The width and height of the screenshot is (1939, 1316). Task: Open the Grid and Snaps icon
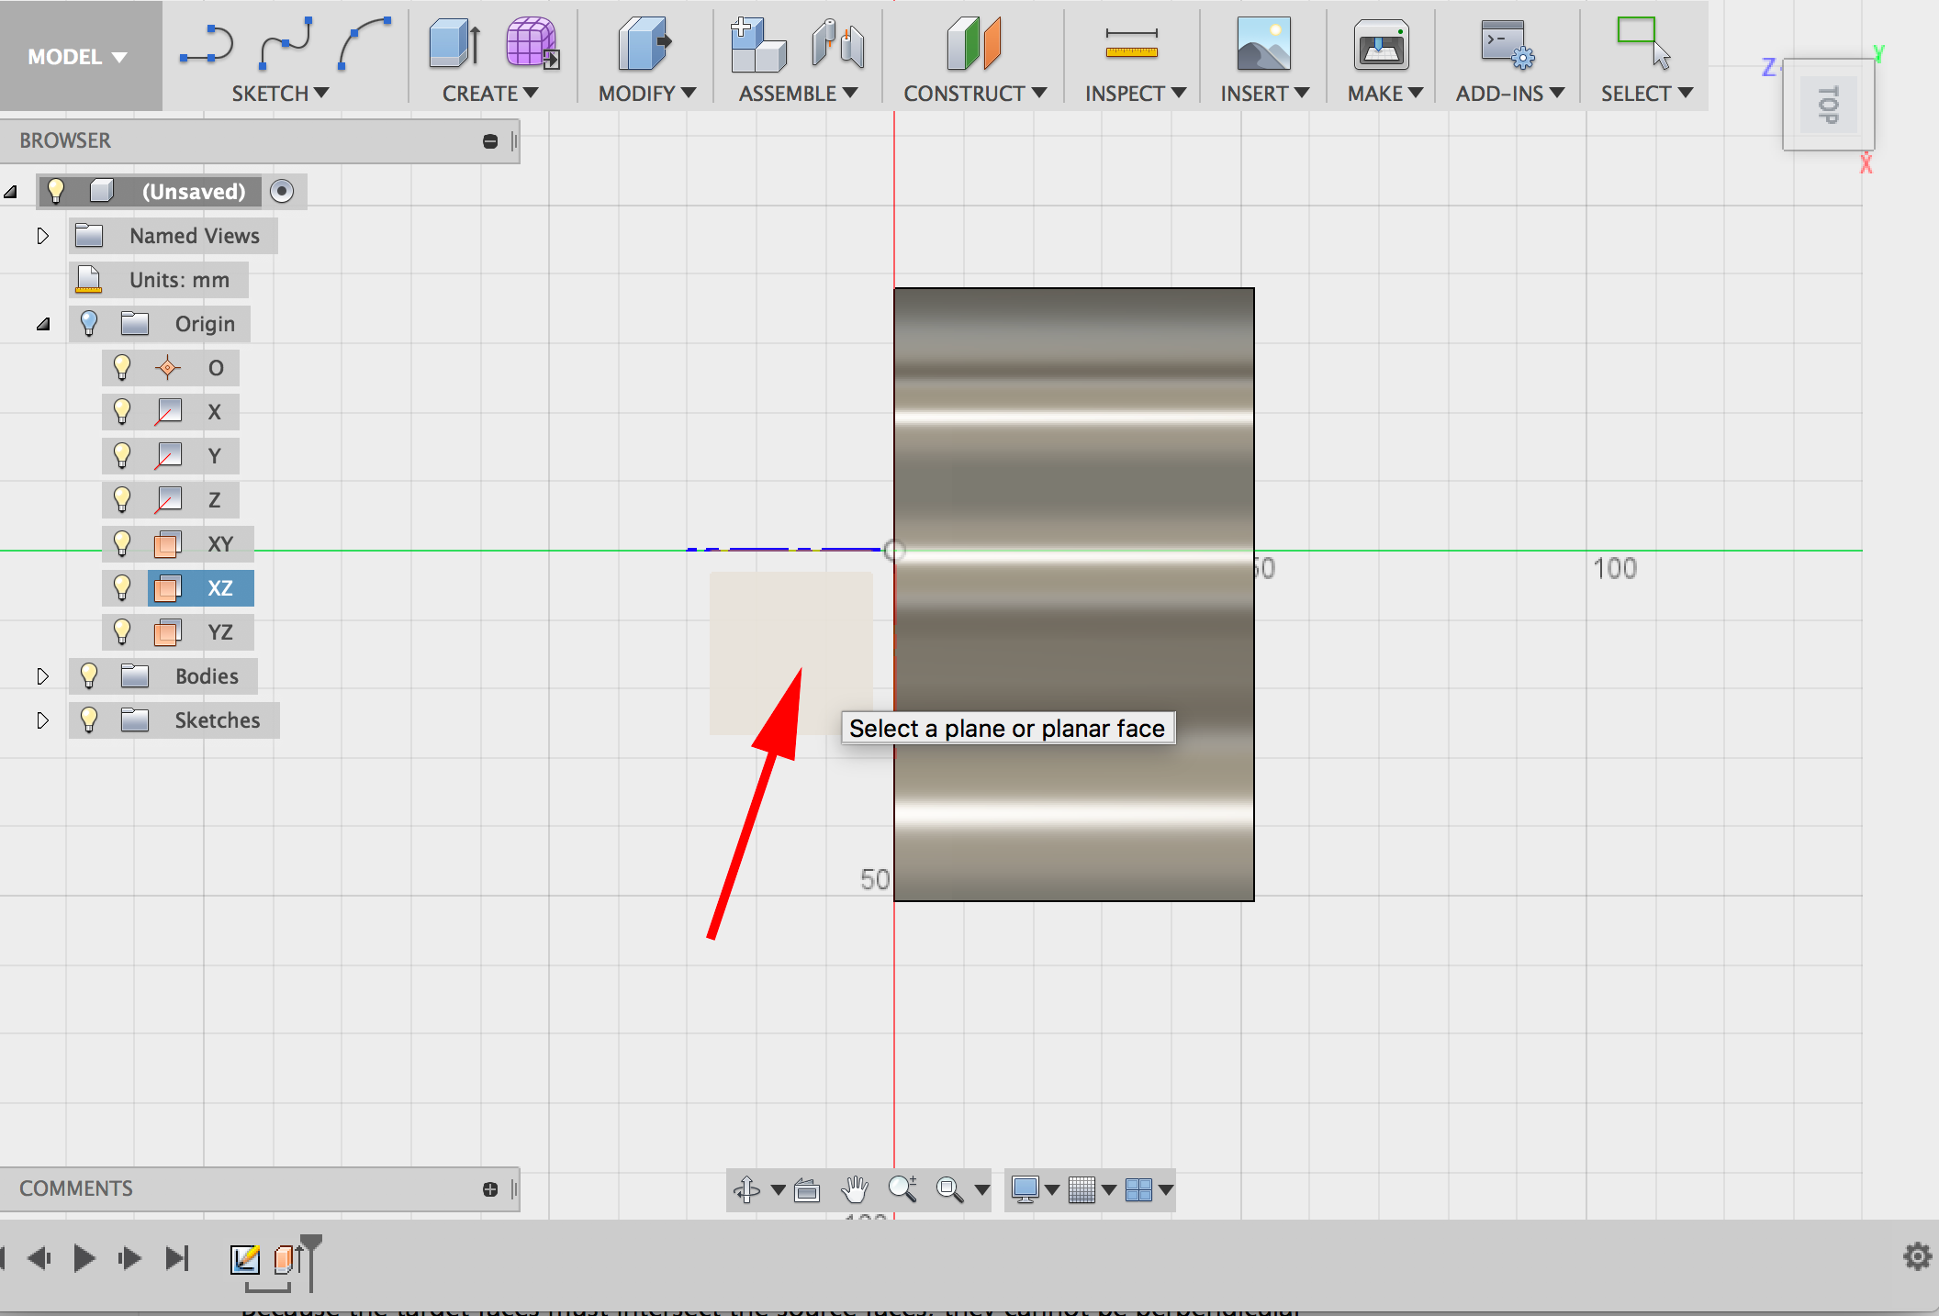1082,1190
